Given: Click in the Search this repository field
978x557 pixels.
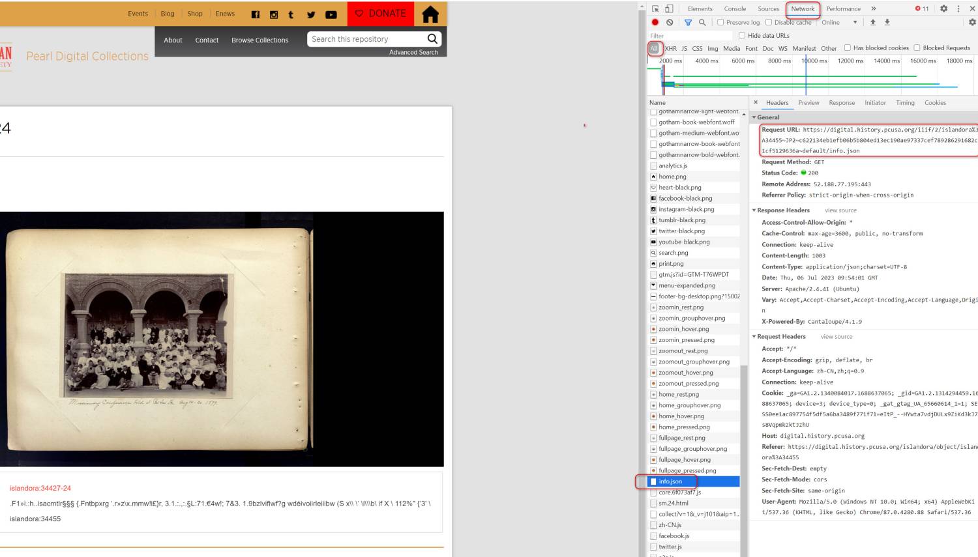Looking at the screenshot, I should [x=366, y=39].
